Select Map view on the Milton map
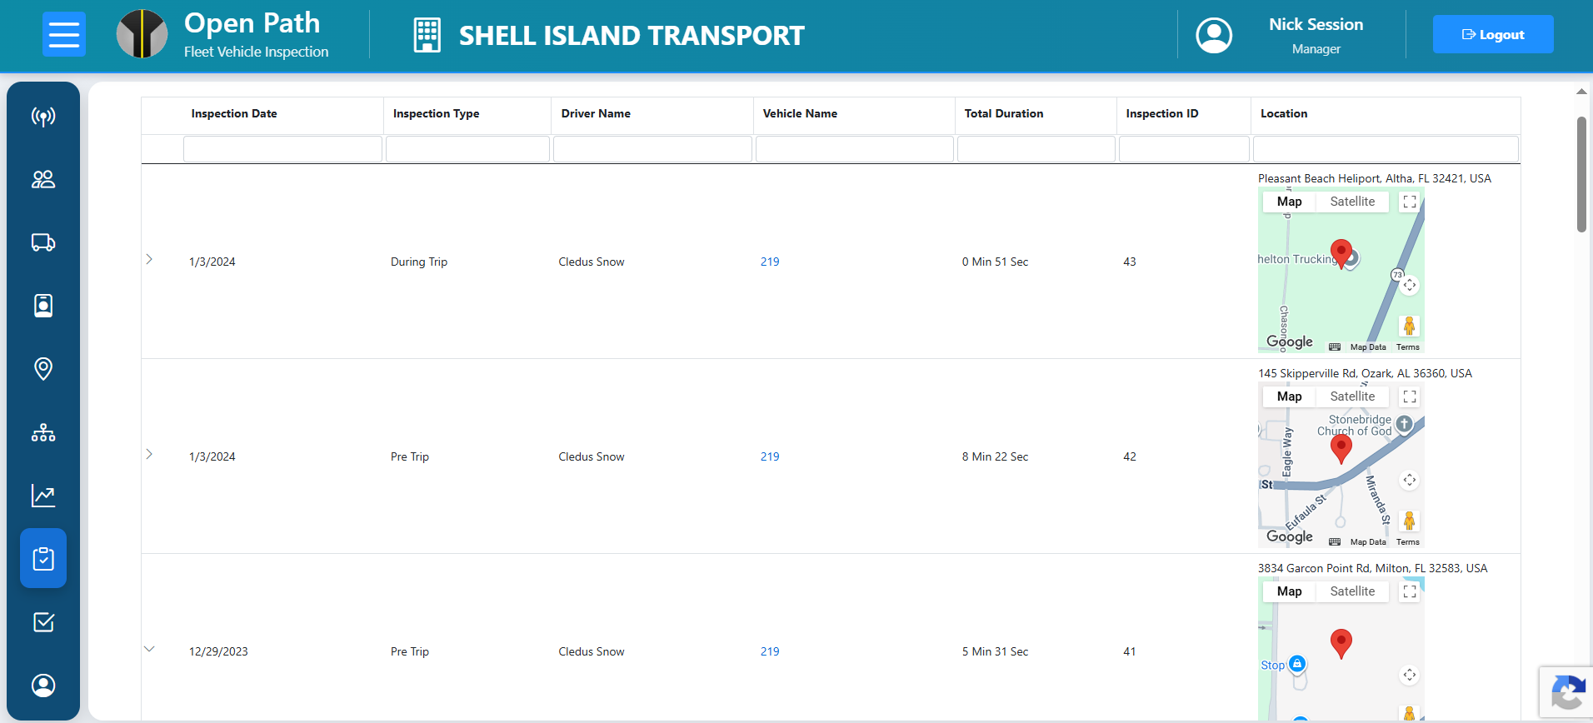The image size is (1593, 723). (x=1289, y=591)
